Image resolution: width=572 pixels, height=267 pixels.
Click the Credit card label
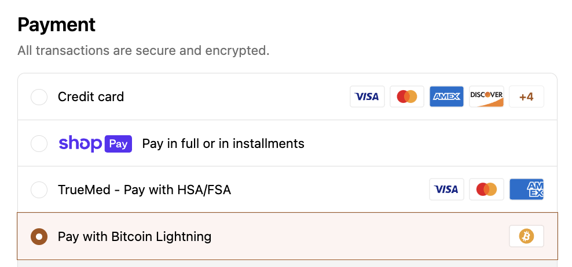click(91, 97)
